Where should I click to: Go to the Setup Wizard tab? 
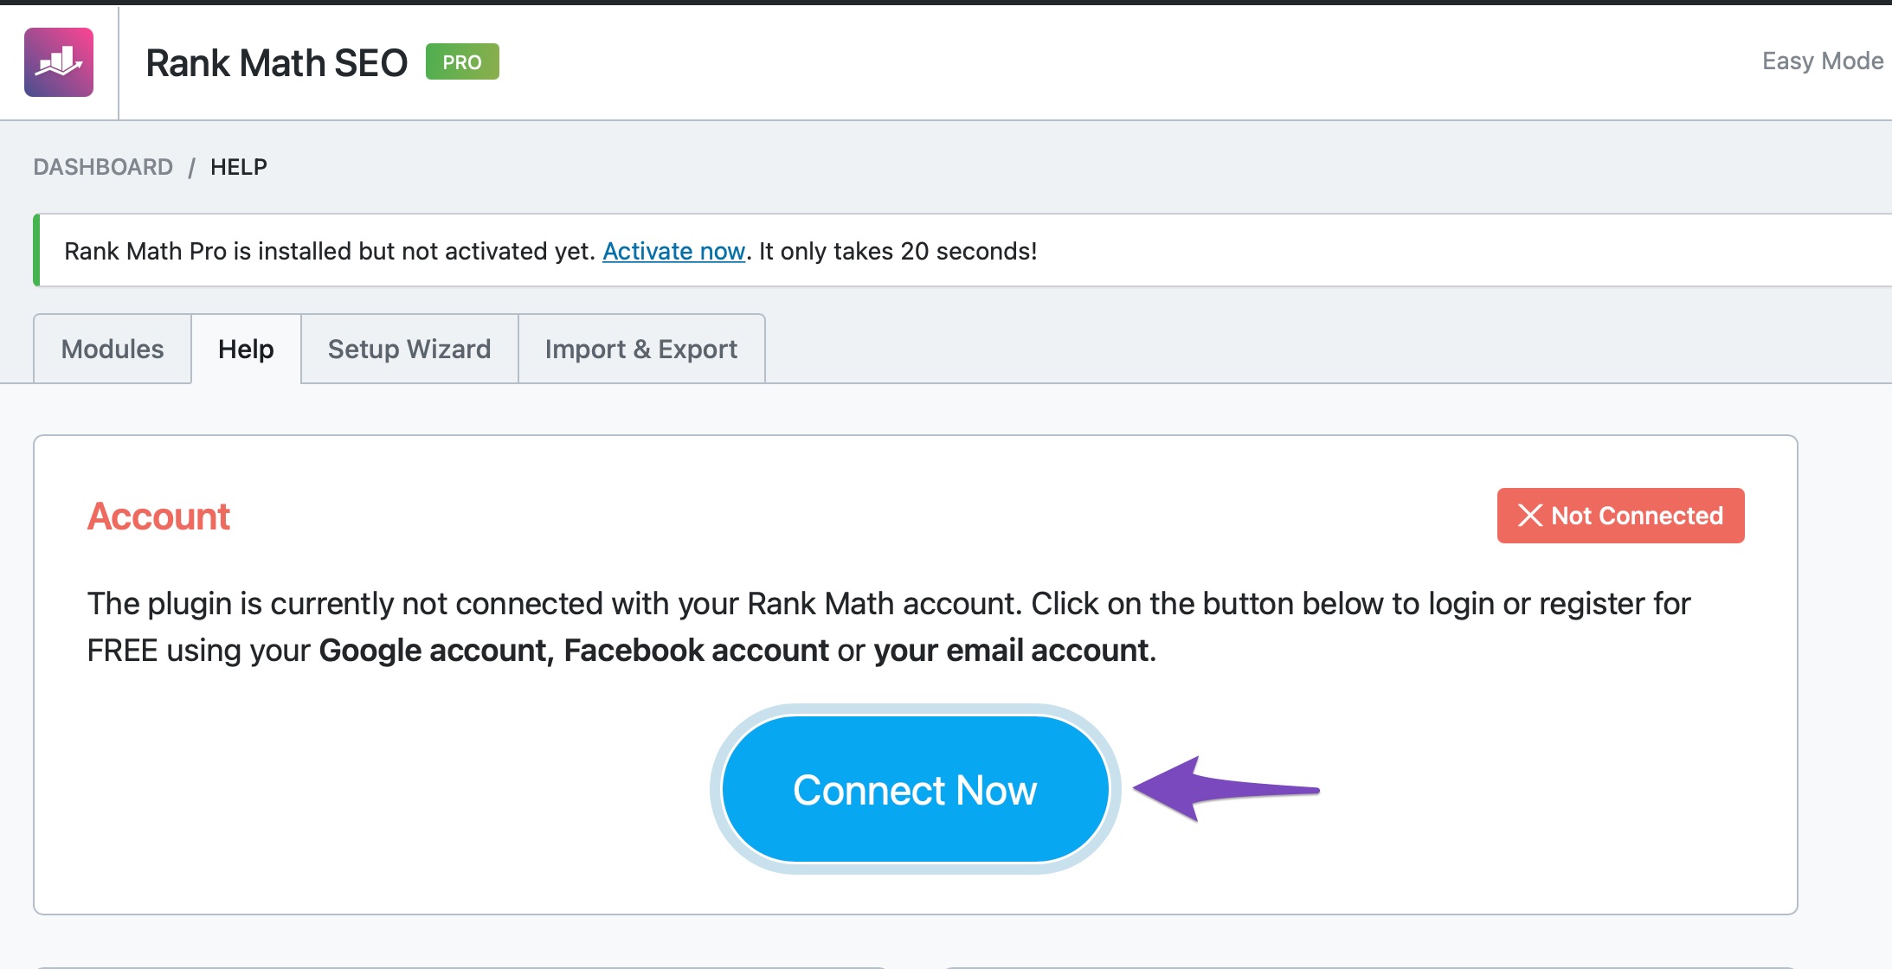tap(409, 350)
